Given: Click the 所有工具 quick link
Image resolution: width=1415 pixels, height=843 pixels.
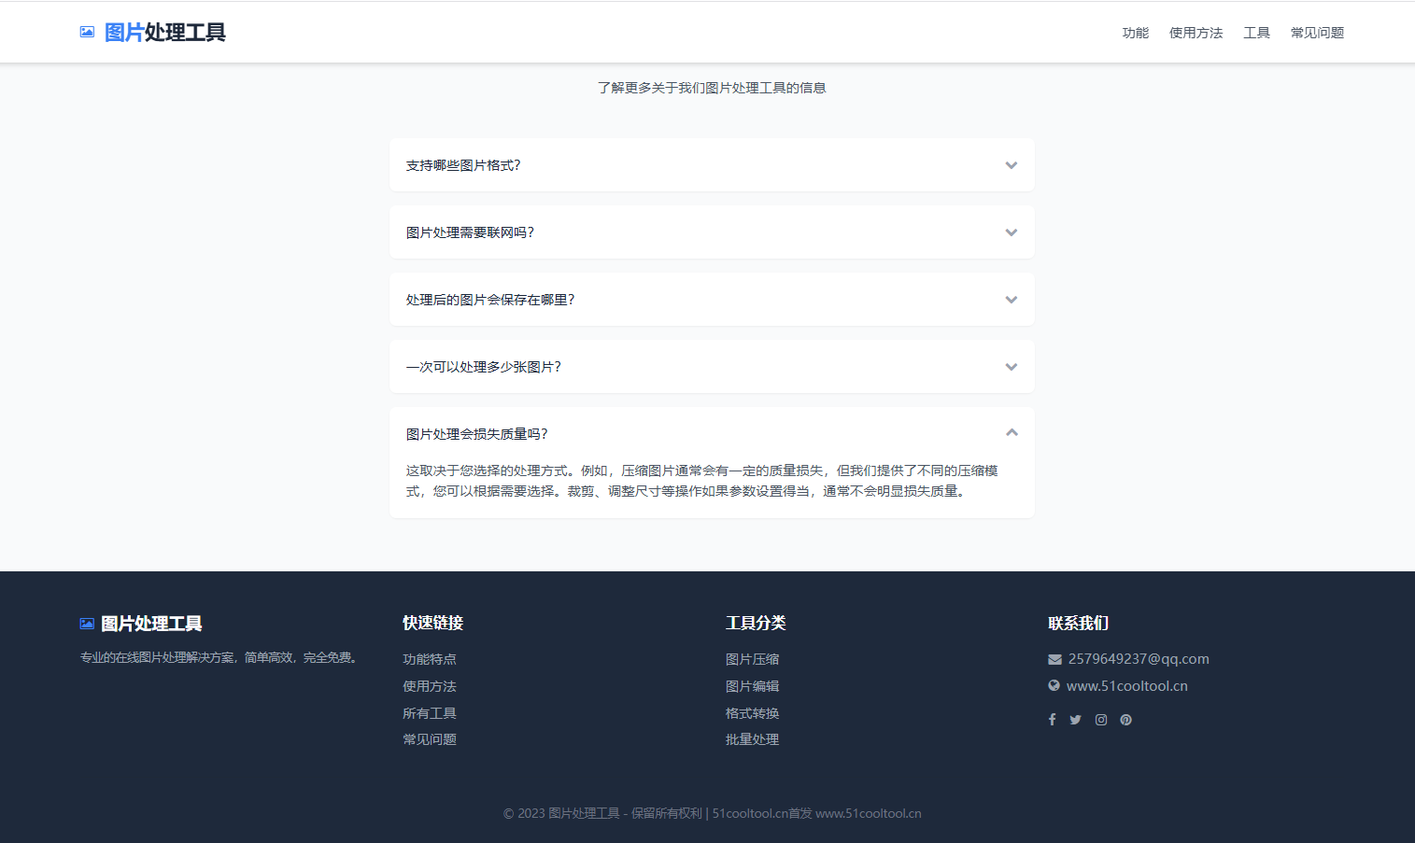Looking at the screenshot, I should pos(429,713).
